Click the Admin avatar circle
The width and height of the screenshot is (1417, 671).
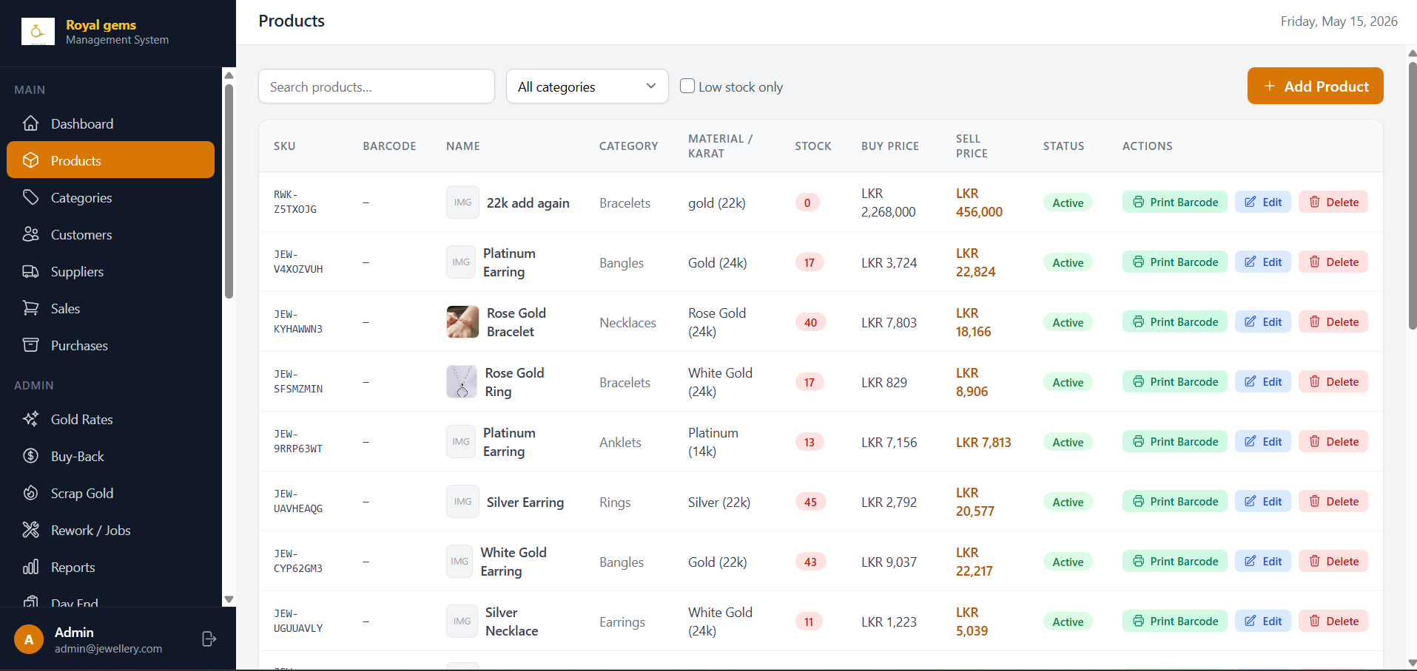coord(29,639)
